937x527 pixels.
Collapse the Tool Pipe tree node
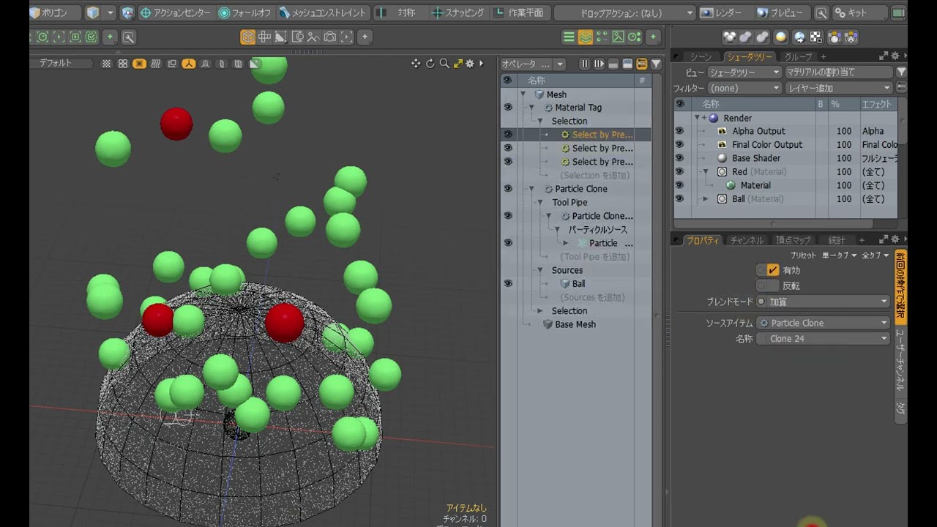point(540,203)
